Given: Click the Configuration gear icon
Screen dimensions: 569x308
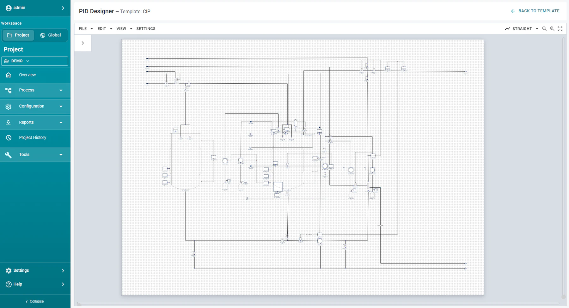Looking at the screenshot, I should pos(9,106).
